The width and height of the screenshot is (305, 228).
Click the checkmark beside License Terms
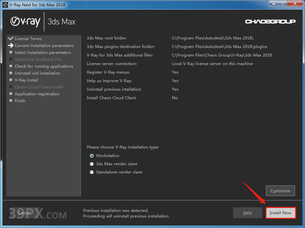click(11, 38)
